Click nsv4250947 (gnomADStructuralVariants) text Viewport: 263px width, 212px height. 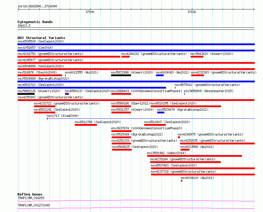click(x=51, y=97)
